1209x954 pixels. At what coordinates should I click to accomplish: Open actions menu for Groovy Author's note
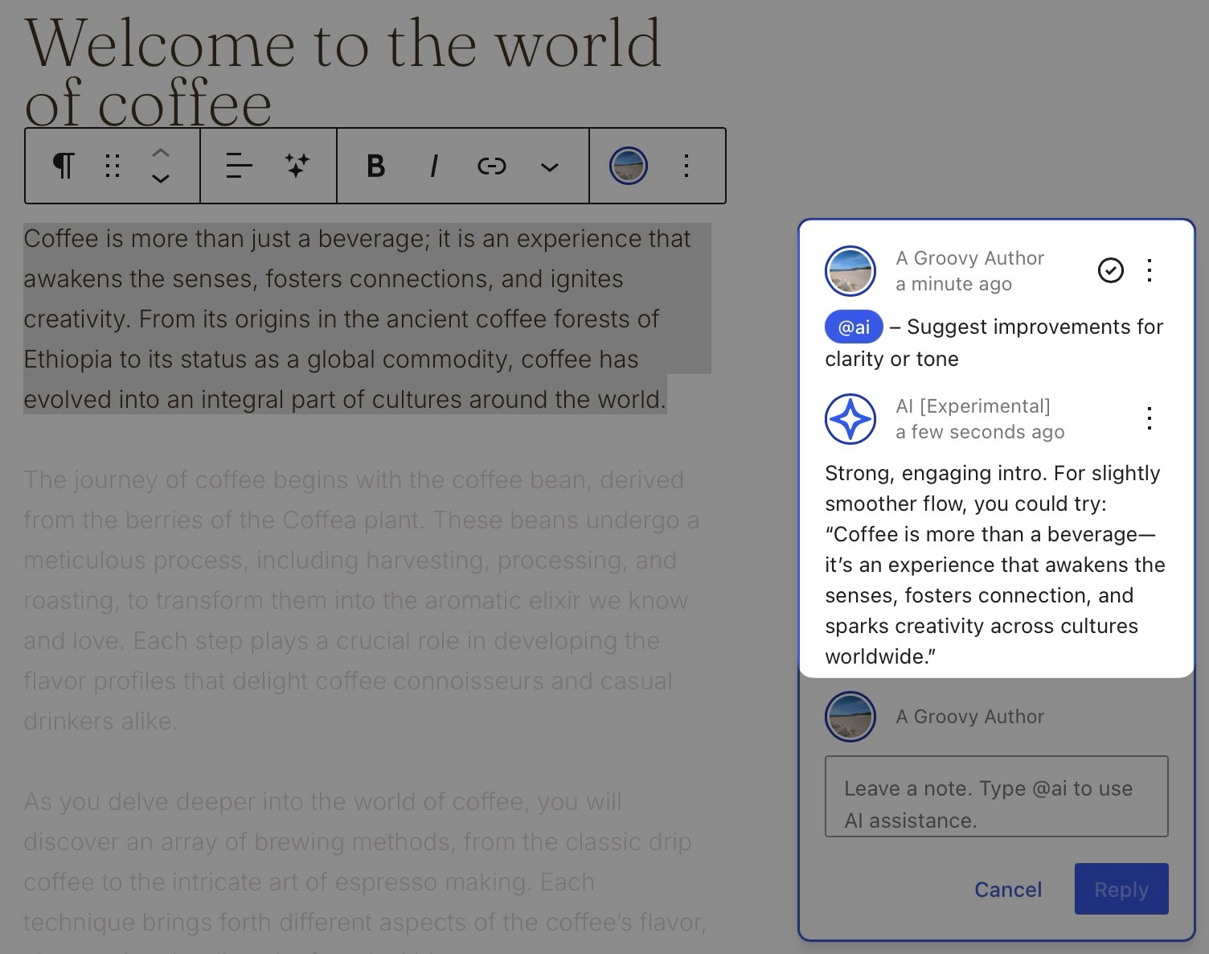[1150, 270]
